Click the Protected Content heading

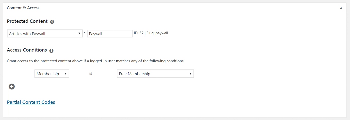pos(27,21)
